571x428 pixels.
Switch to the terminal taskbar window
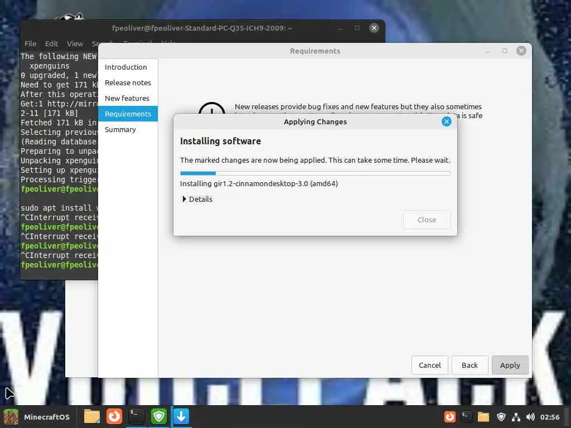pos(137,416)
